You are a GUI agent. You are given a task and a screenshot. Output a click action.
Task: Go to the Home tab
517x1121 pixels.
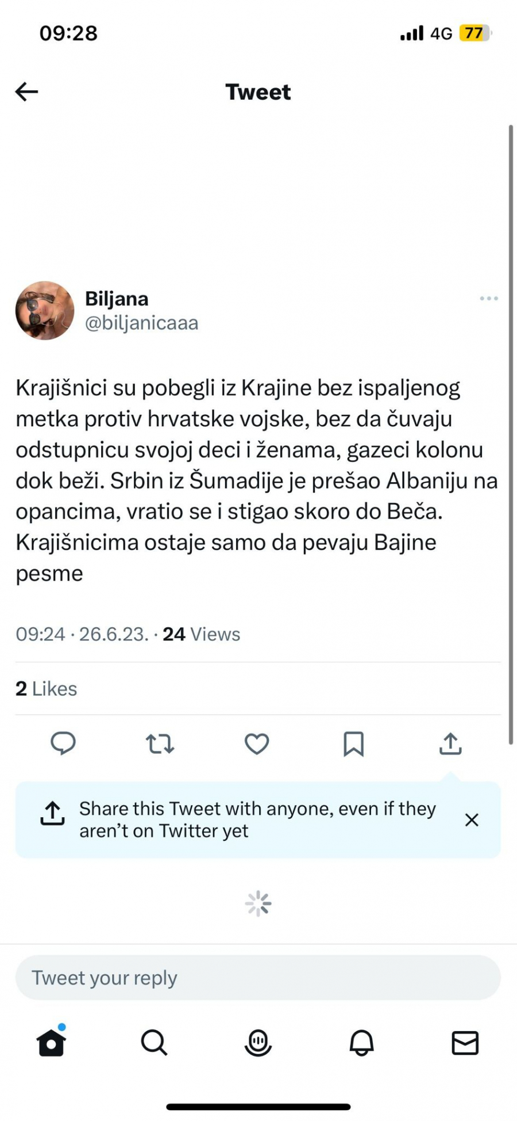[51, 1042]
